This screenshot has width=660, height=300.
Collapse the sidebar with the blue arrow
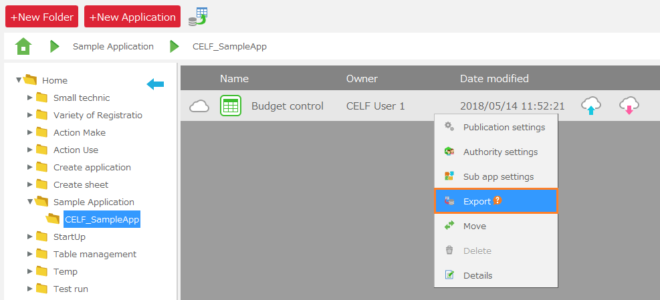coord(155,84)
